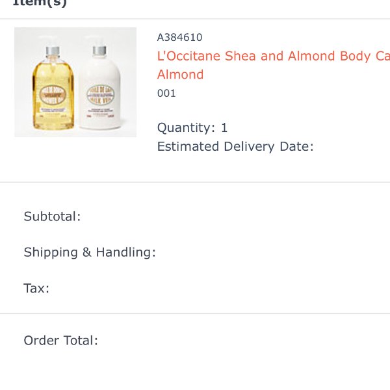
Task: Click the Quantity label
Action: pyautogui.click(x=186, y=128)
